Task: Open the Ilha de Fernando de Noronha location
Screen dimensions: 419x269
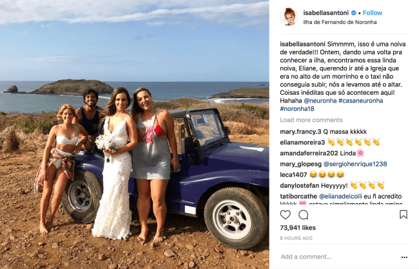Action: click(340, 22)
